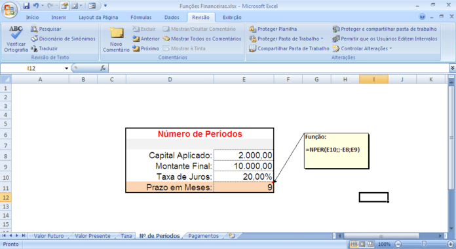Open Pesquisar research tool
Viewport: 456px width, 249px height.
(x=46, y=29)
